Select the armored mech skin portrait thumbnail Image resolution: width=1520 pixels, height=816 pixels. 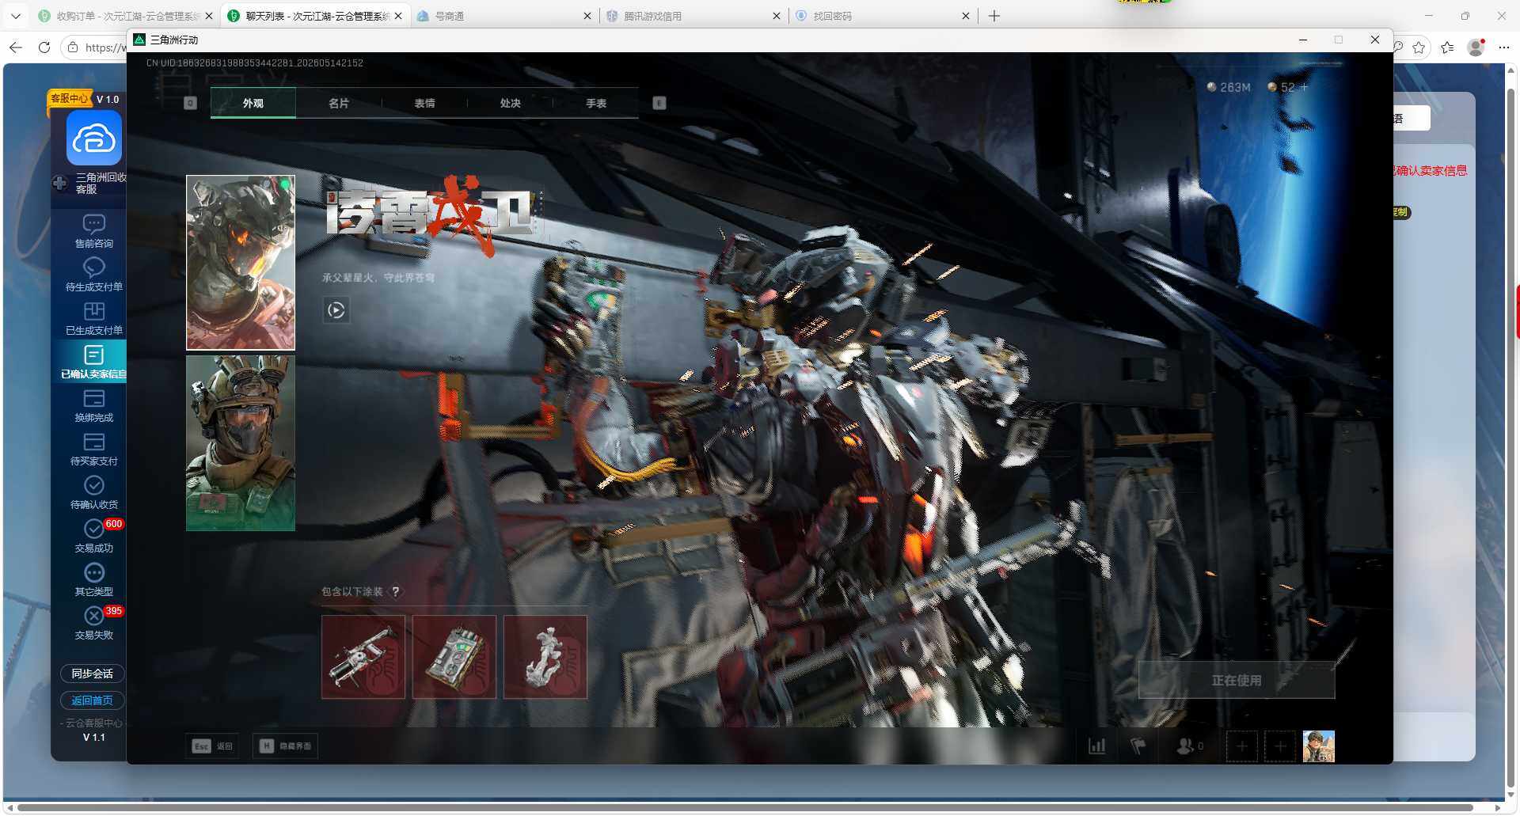pos(241,263)
